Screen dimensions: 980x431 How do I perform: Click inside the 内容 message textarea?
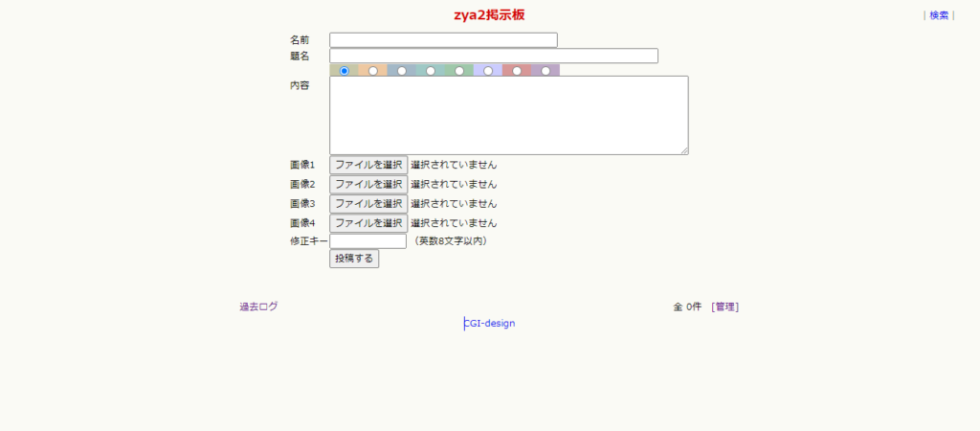509,115
